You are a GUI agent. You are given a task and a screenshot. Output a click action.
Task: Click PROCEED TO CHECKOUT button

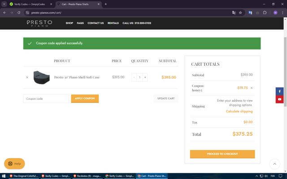point(222,154)
